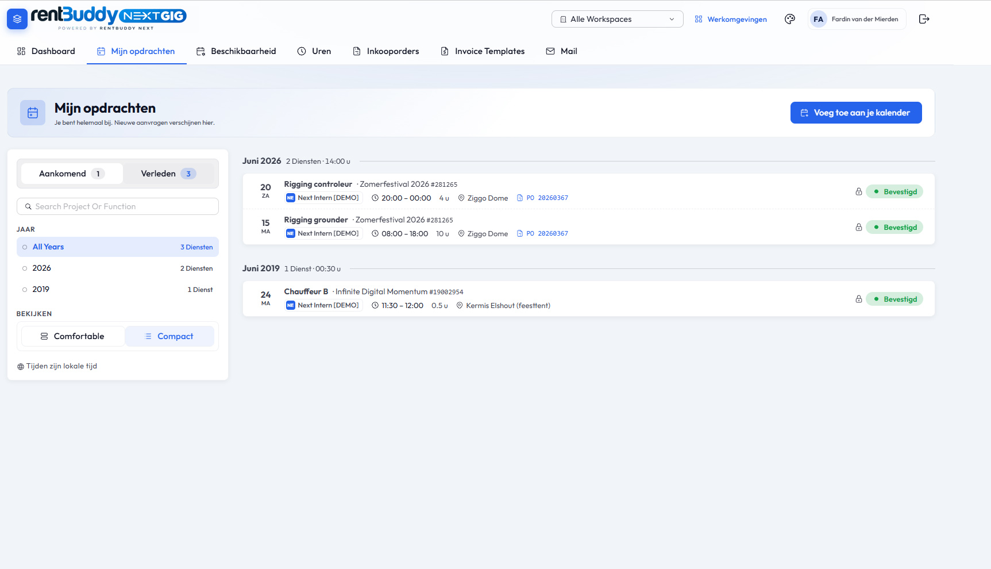Image resolution: width=991 pixels, height=569 pixels.
Task: Switch to Comfortable view
Action: pos(72,336)
